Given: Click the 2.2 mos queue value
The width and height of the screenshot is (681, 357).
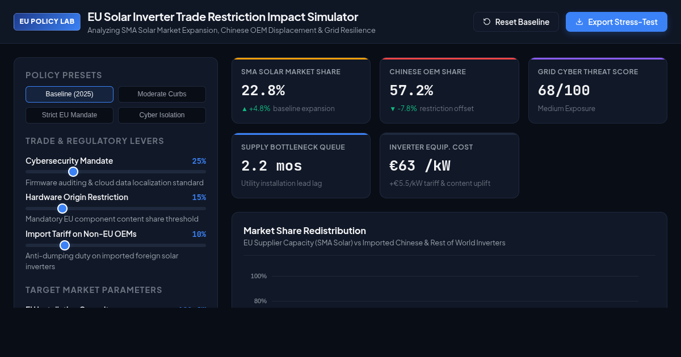Looking at the screenshot, I should tap(272, 166).
